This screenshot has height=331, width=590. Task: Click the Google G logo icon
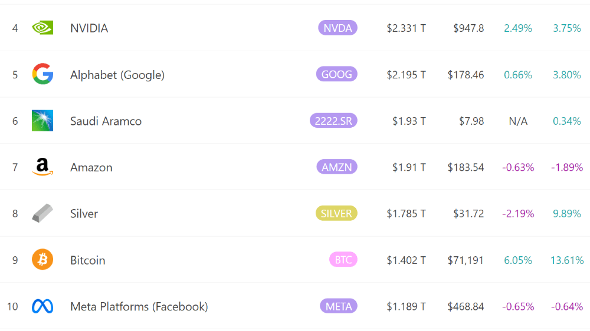[x=42, y=74]
